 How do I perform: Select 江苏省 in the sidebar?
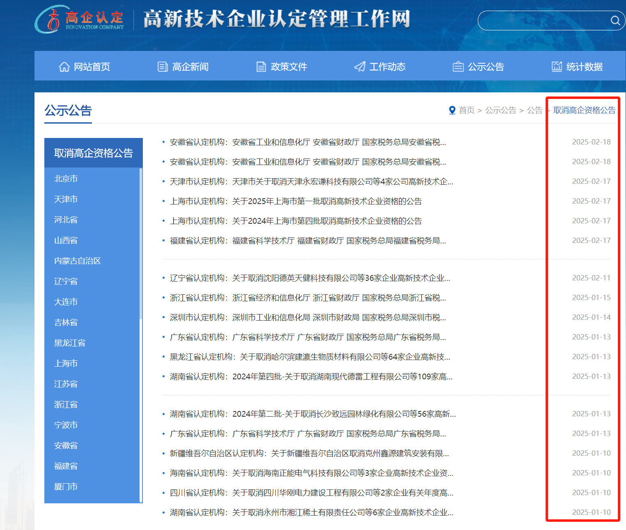(66, 384)
